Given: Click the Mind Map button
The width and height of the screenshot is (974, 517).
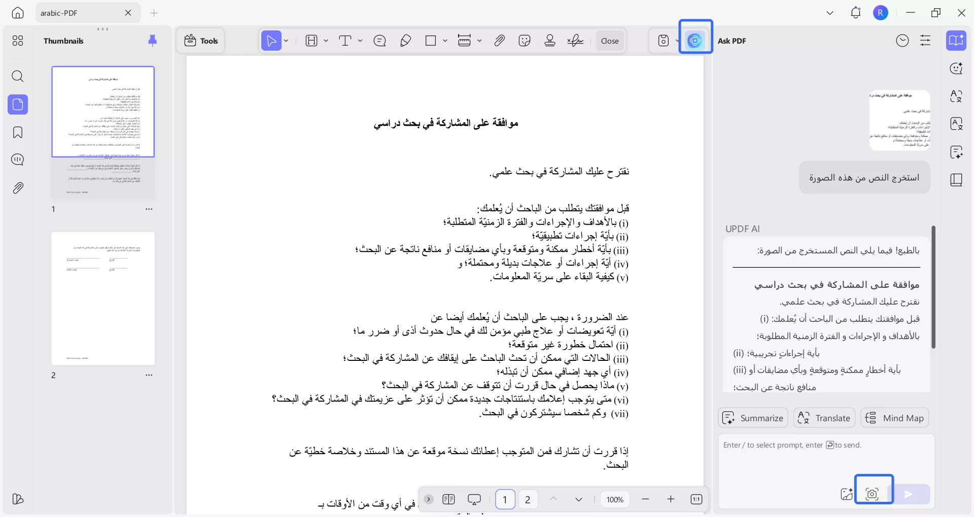Looking at the screenshot, I should pos(894,418).
